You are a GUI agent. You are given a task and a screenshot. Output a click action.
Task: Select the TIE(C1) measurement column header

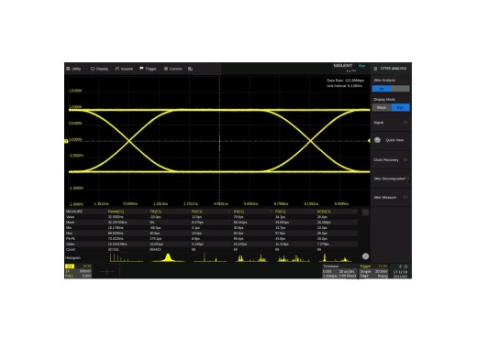(x=156, y=212)
